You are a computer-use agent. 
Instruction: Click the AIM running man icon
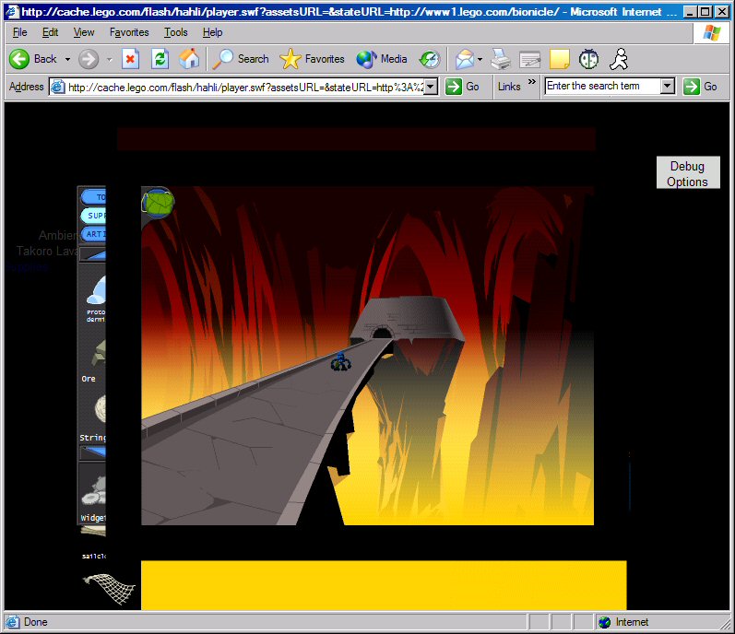619,59
